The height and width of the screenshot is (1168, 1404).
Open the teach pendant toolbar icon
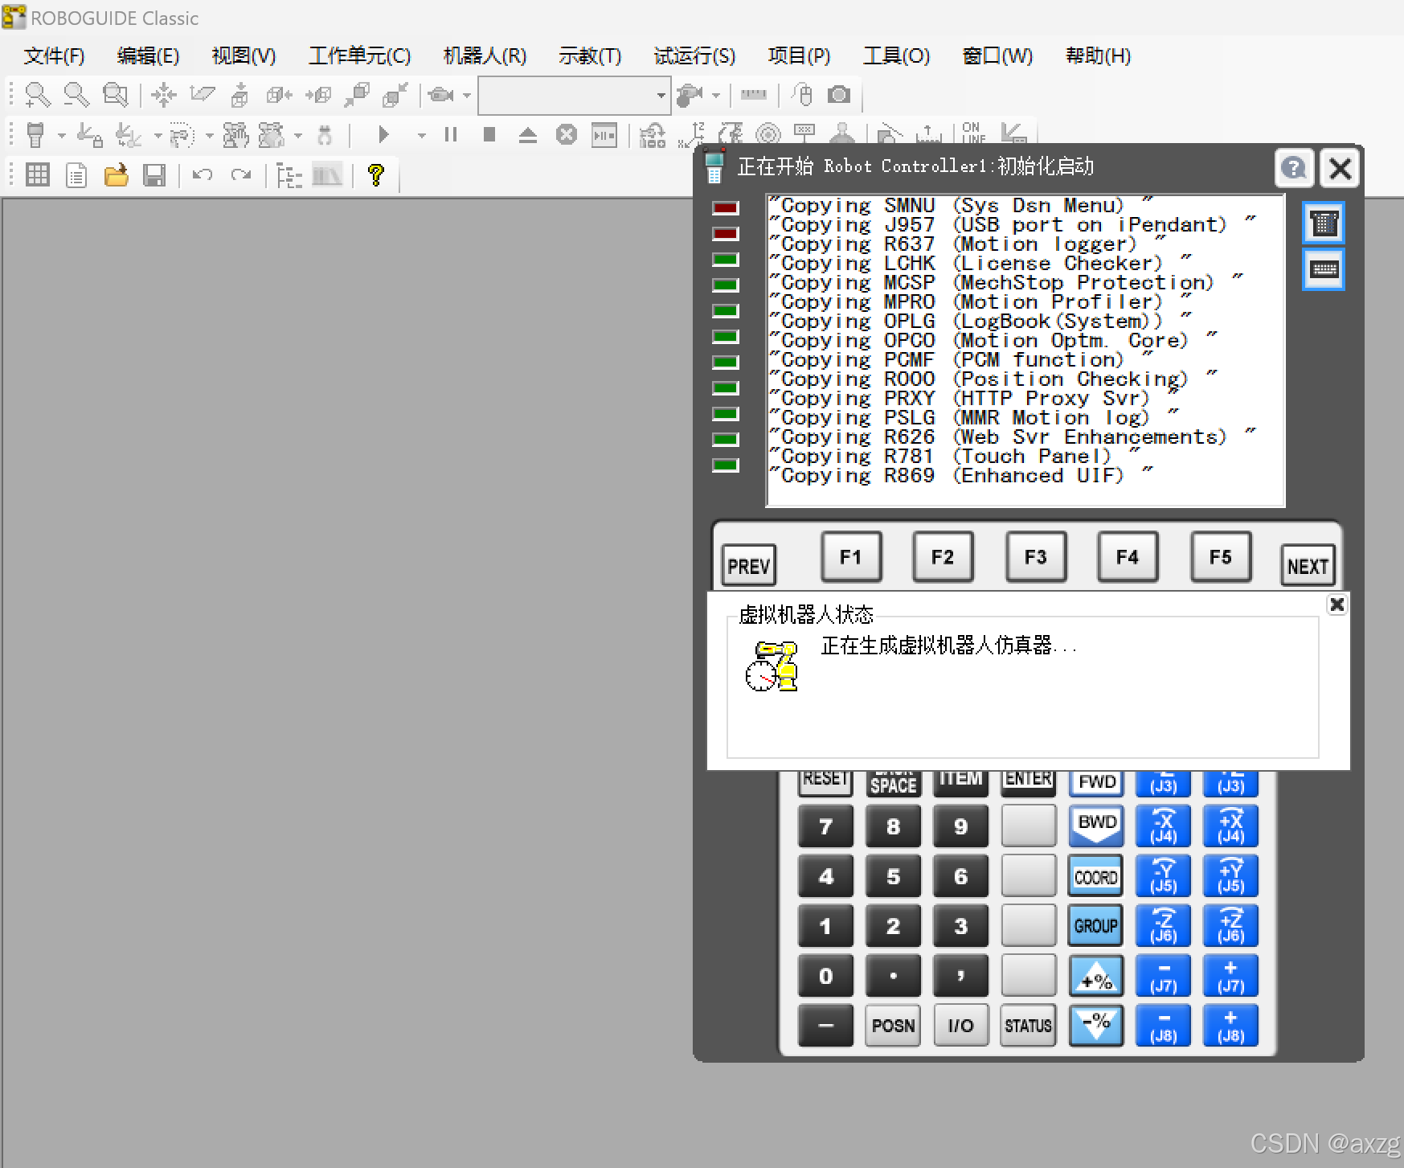(x=35, y=135)
